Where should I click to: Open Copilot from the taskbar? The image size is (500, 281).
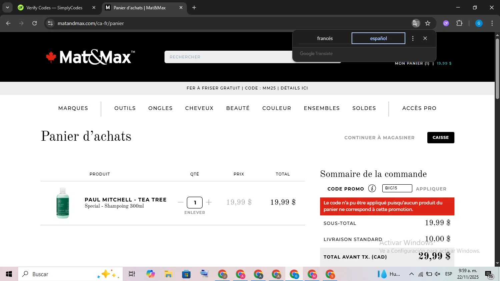[x=150, y=274]
